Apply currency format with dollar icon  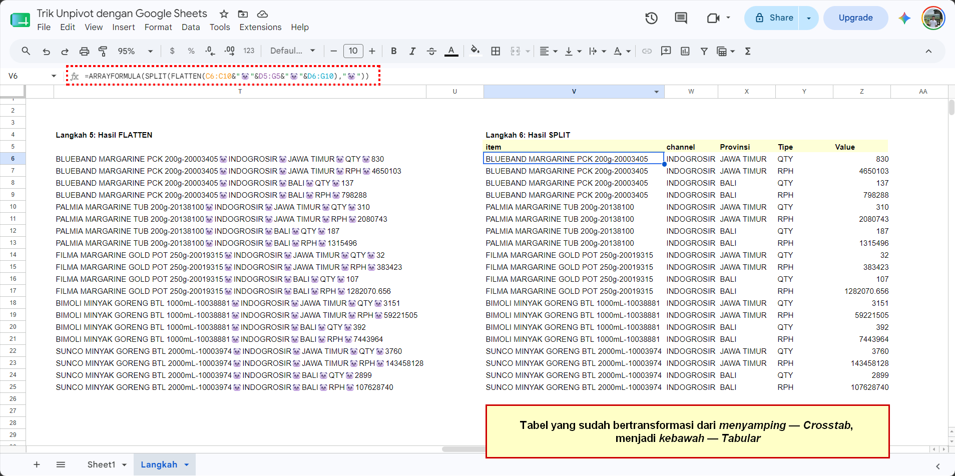(x=172, y=51)
